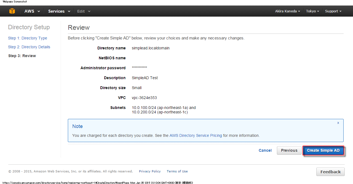Open the Akira Kaneda account menu

point(287,11)
